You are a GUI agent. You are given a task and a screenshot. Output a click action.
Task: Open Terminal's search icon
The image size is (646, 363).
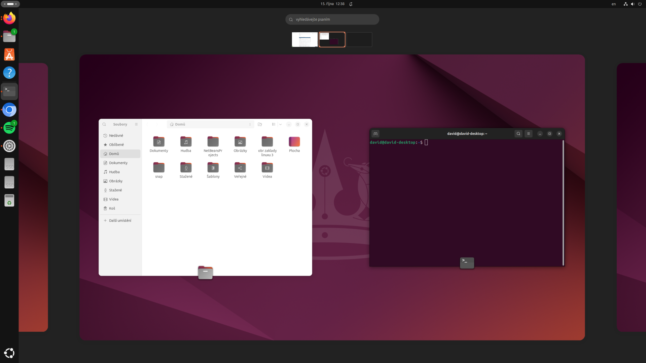[x=518, y=133]
